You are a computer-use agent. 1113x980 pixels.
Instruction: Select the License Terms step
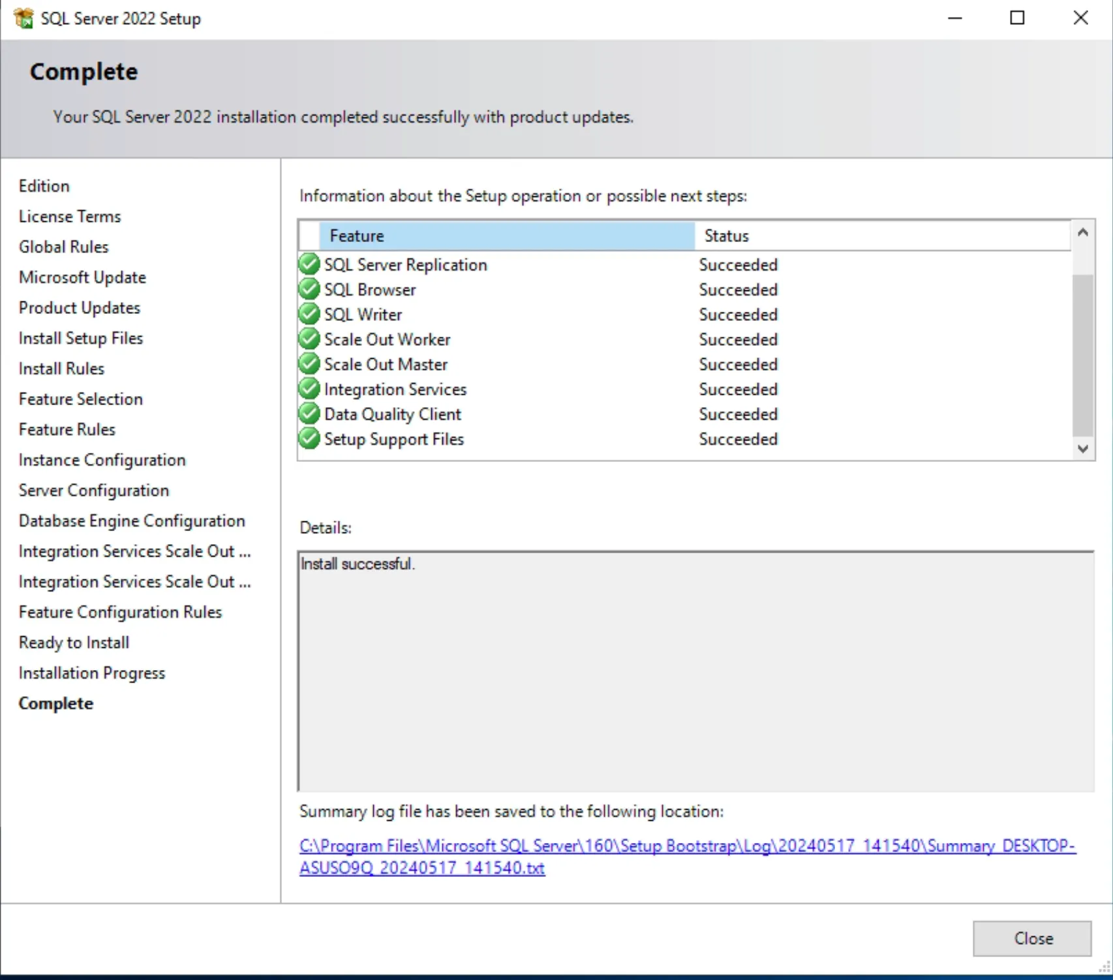point(70,216)
